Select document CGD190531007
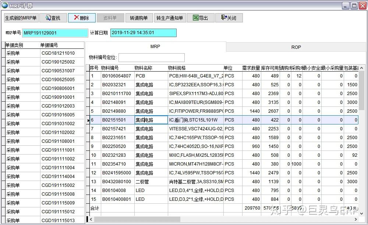This screenshot has width=368, height=225. pyautogui.click(x=58, y=71)
